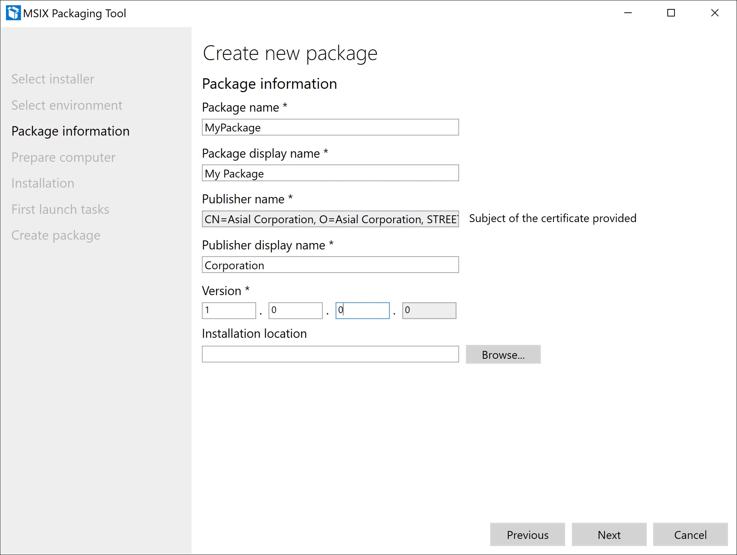Click the MSIX Packaging Tool app icon

pos(13,13)
